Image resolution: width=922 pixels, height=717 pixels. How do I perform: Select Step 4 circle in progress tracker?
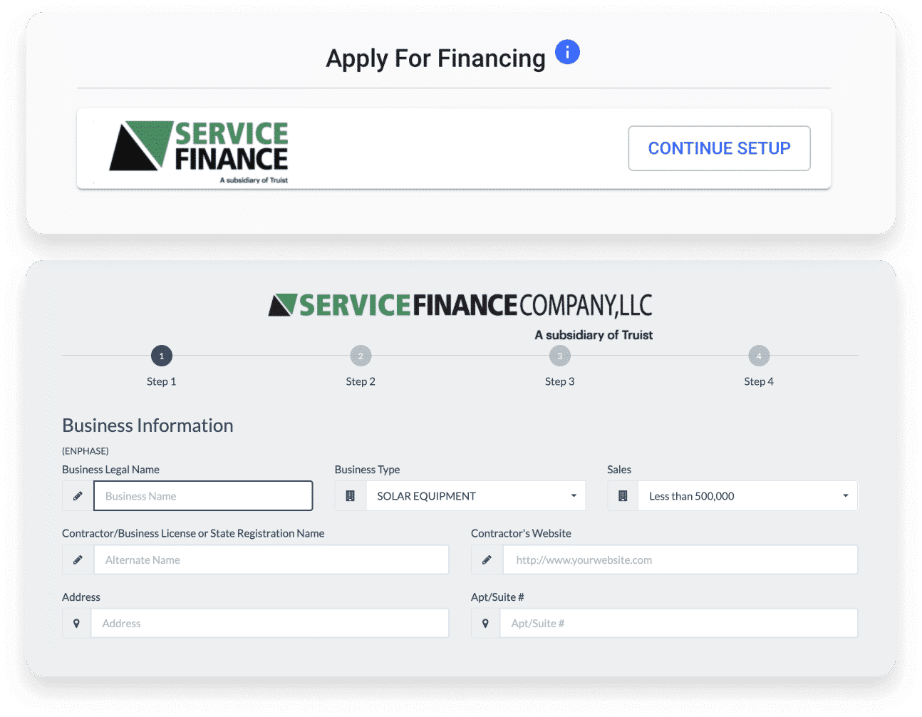(759, 356)
